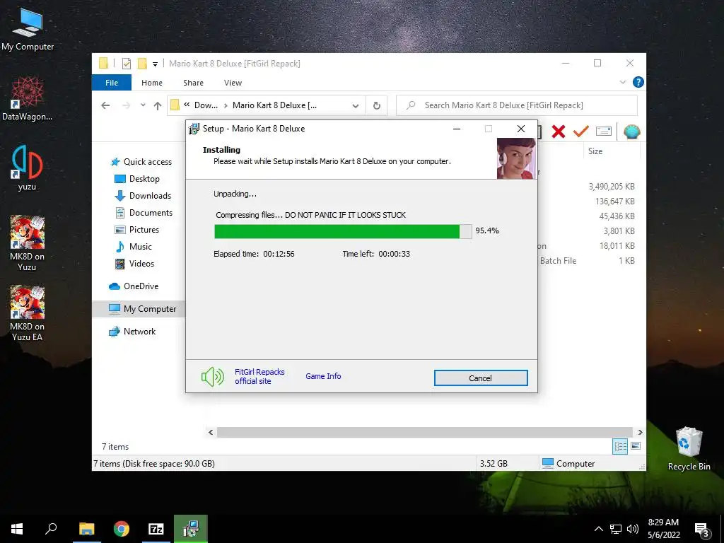Open recent locations dropdown arrow
The height and width of the screenshot is (543, 724).
point(143,105)
